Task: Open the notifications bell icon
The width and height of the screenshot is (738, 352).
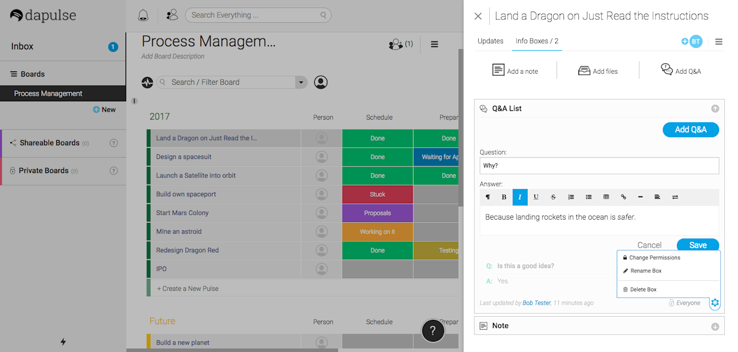Action: click(143, 15)
